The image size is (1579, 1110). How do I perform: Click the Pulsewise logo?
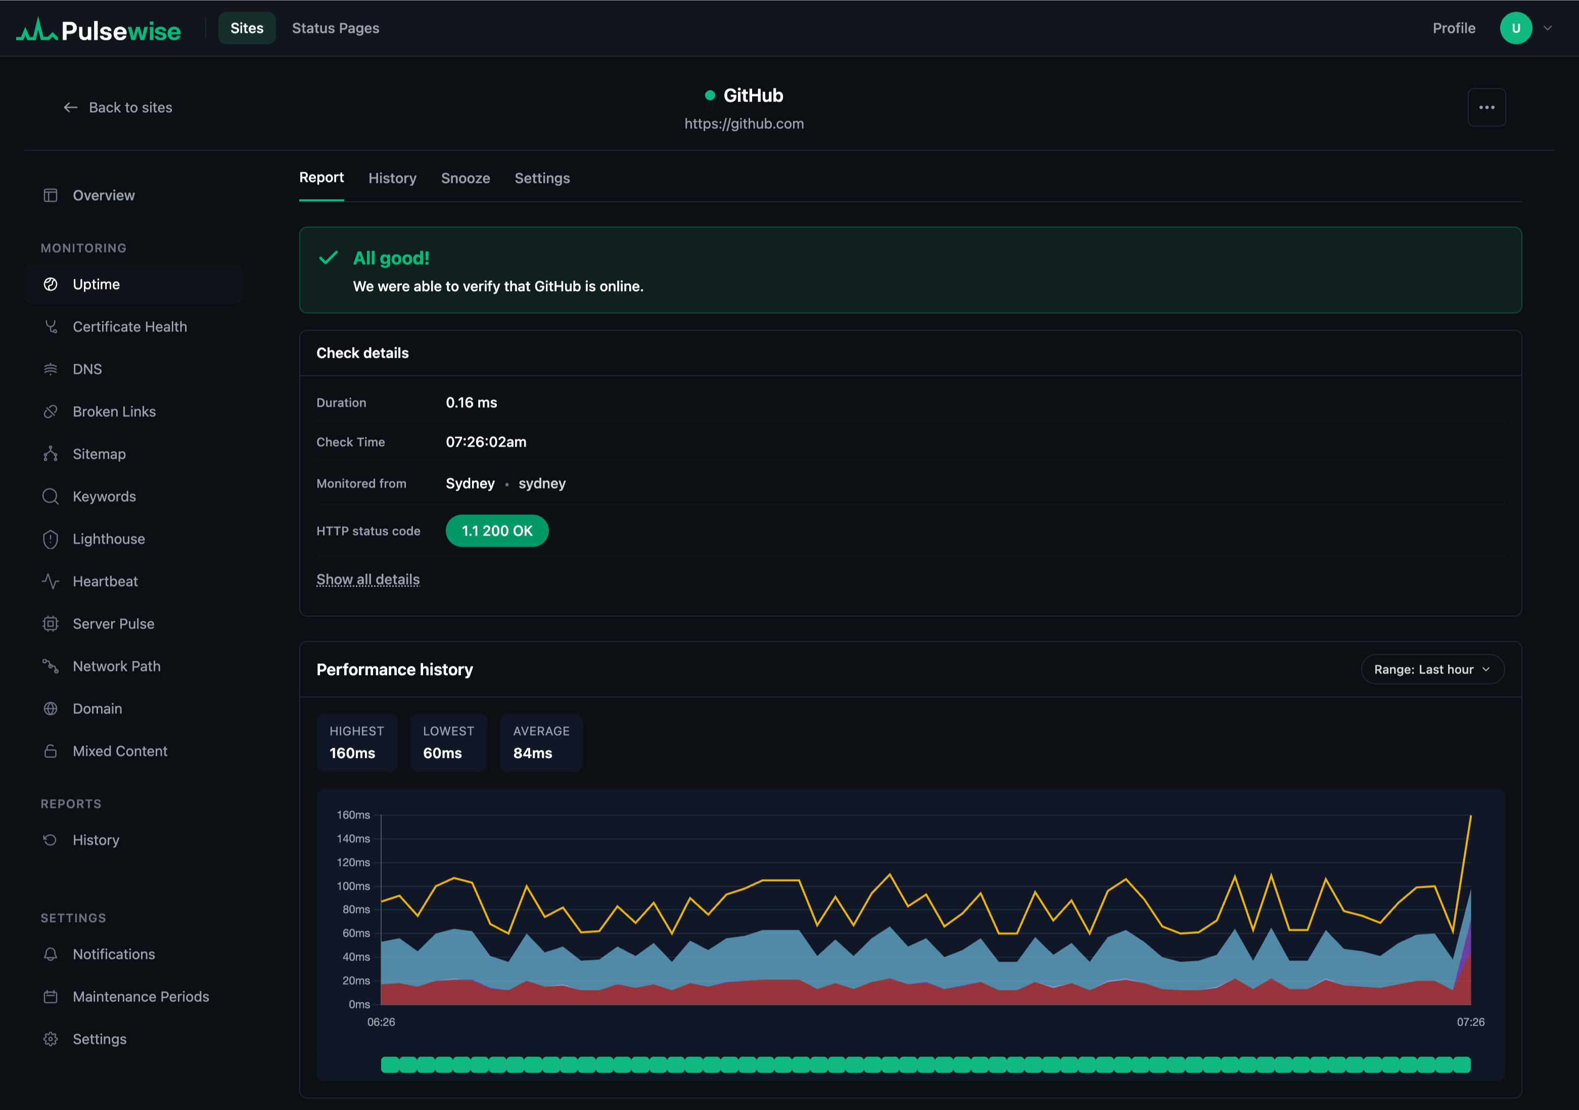pyautogui.click(x=99, y=29)
